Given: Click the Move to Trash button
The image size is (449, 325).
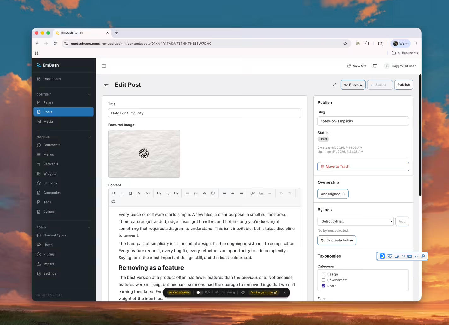Looking at the screenshot, I should [x=363, y=166].
